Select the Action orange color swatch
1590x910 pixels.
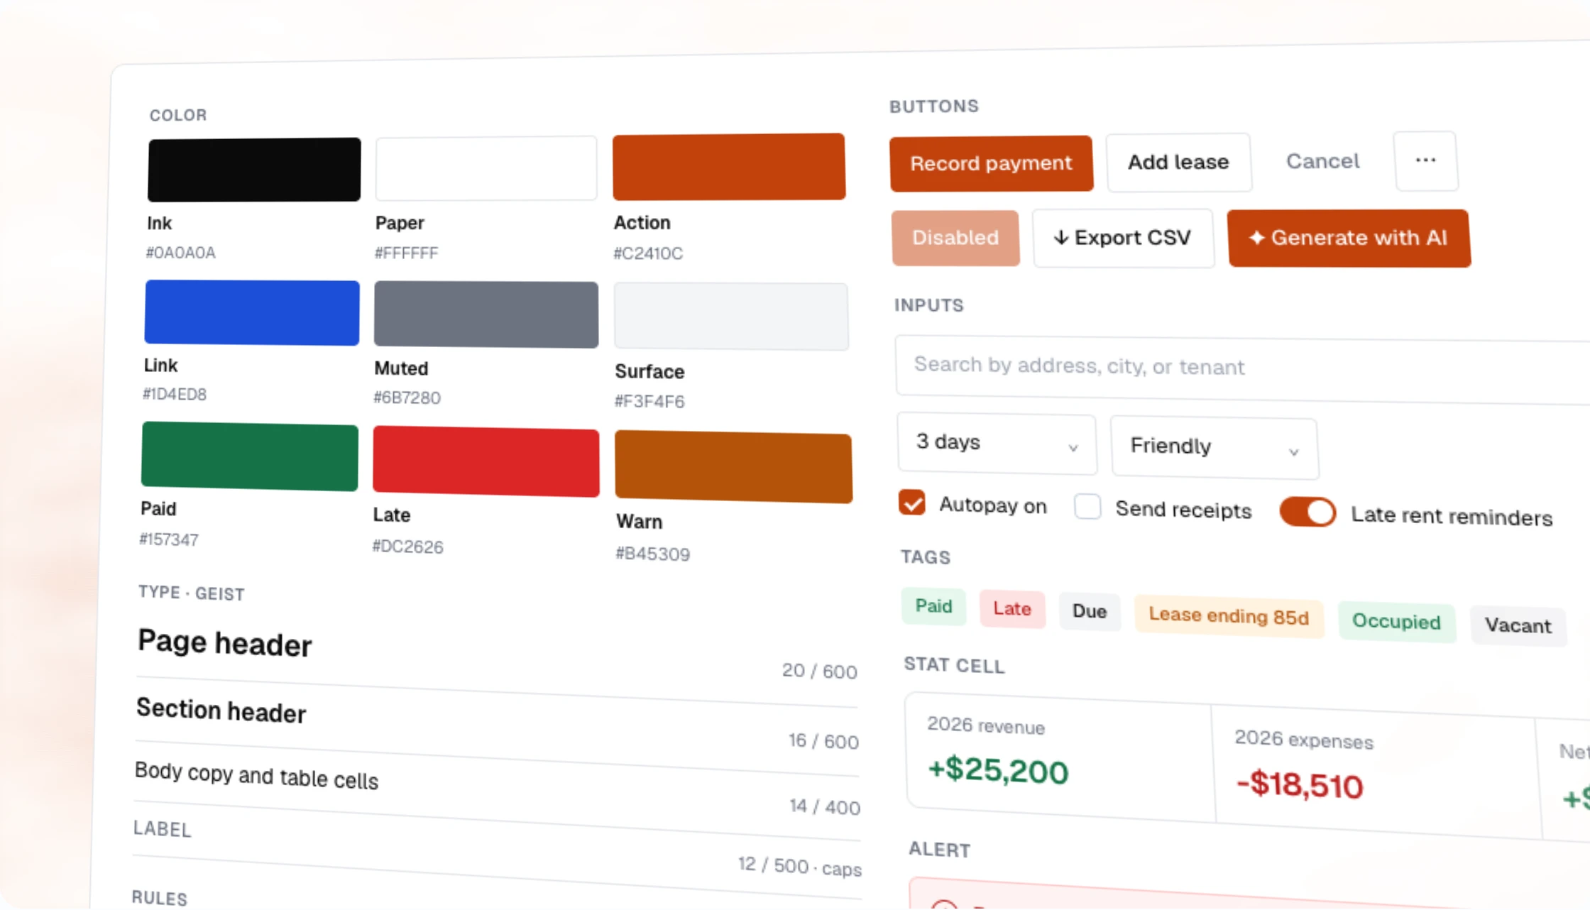[729, 167]
